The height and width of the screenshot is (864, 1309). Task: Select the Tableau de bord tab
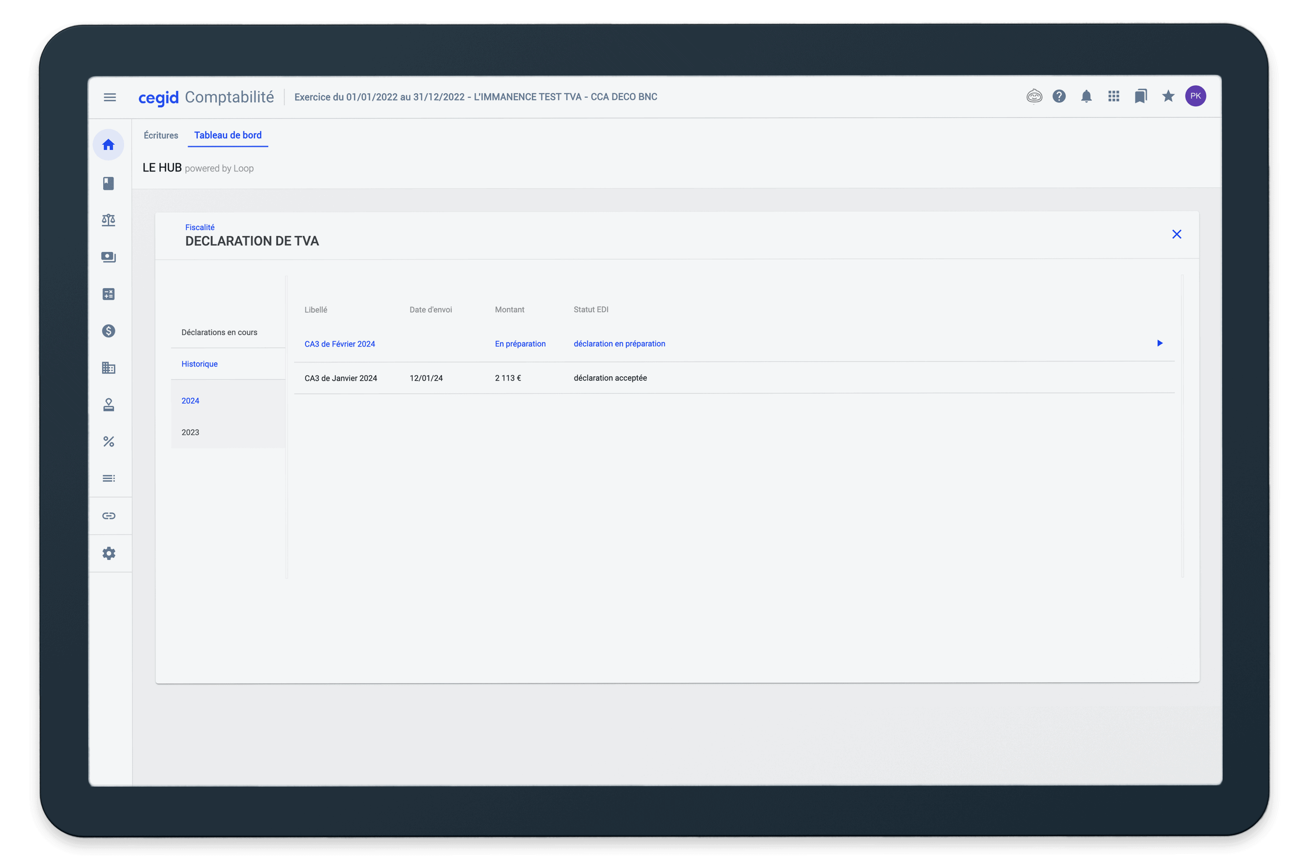tap(227, 136)
